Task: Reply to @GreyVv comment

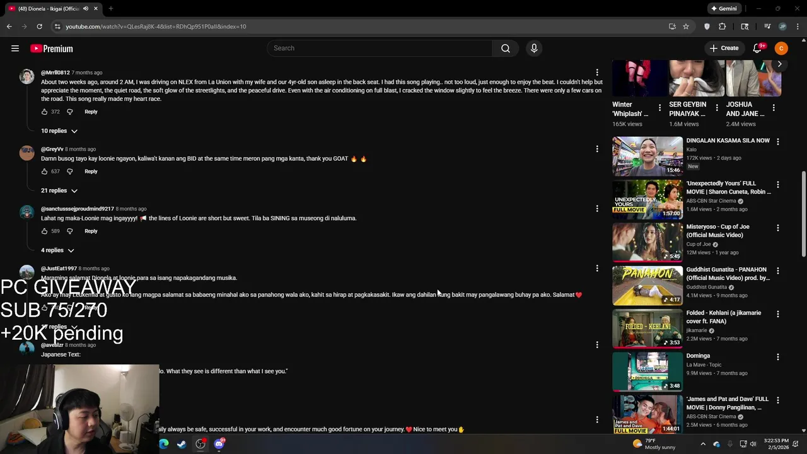Action: [x=91, y=172]
